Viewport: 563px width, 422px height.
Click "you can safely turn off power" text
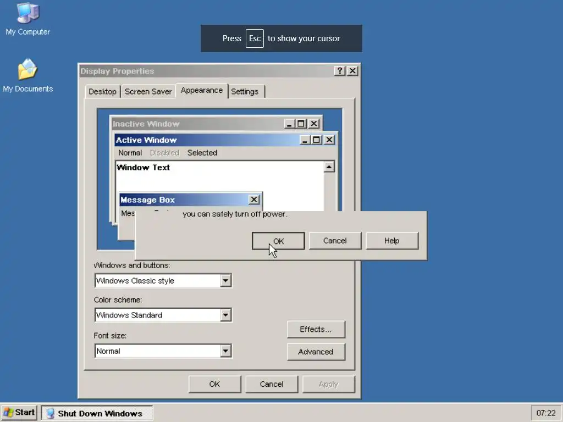coord(235,214)
